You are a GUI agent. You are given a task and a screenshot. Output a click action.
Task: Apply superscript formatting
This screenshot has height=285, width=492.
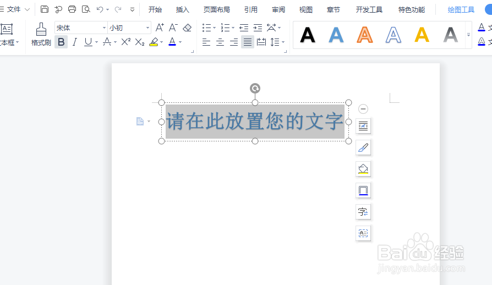125,42
